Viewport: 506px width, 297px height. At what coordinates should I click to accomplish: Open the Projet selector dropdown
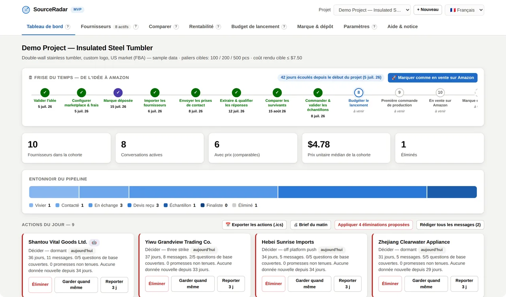(x=372, y=10)
